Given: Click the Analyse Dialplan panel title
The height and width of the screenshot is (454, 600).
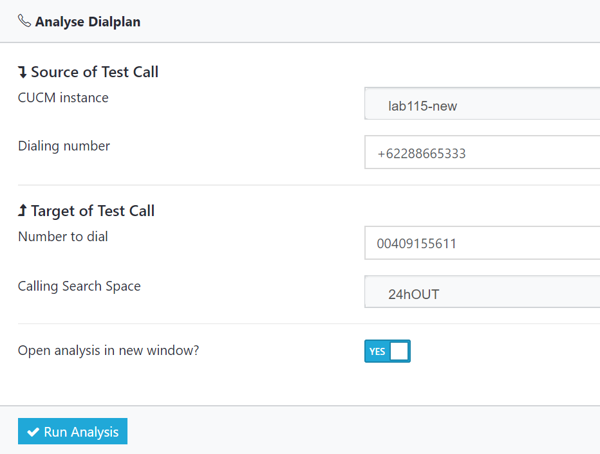Looking at the screenshot, I should click(88, 22).
